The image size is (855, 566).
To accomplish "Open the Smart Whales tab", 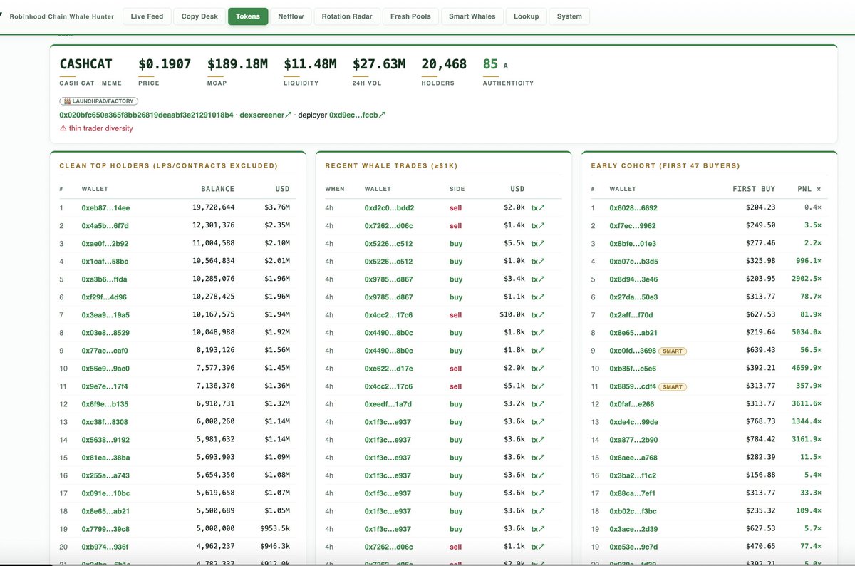I will coord(472,16).
